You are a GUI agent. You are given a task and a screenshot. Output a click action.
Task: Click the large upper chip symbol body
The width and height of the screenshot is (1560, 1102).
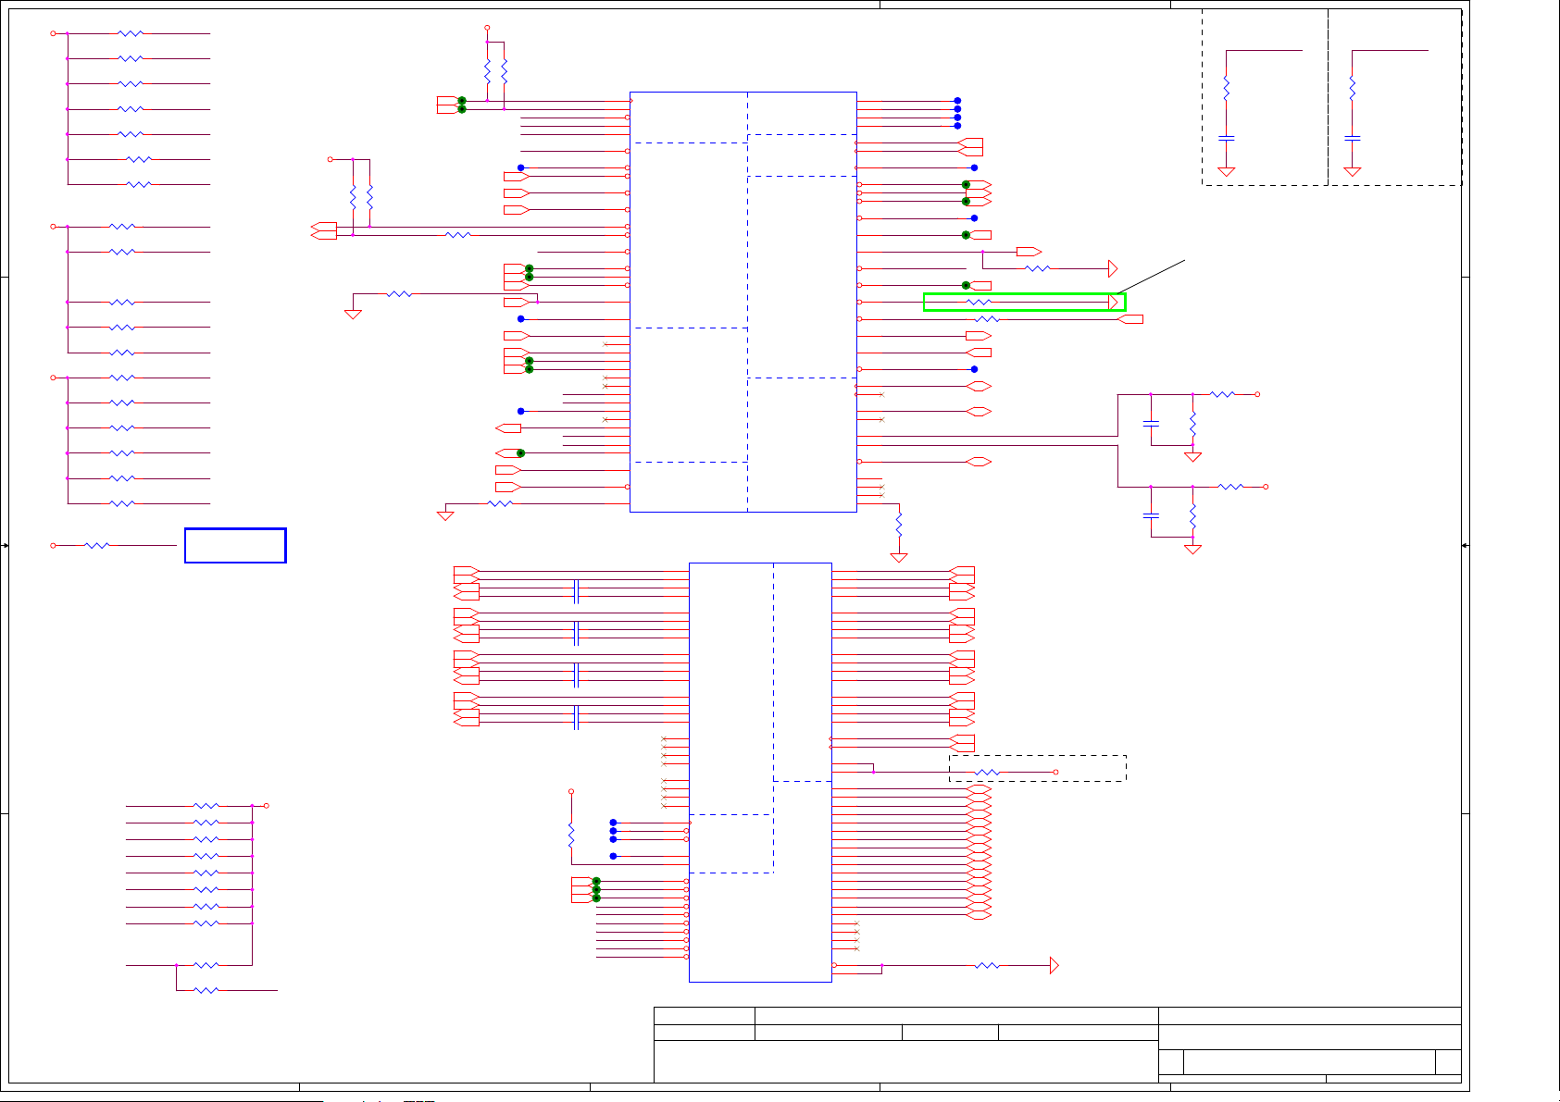[x=743, y=302]
